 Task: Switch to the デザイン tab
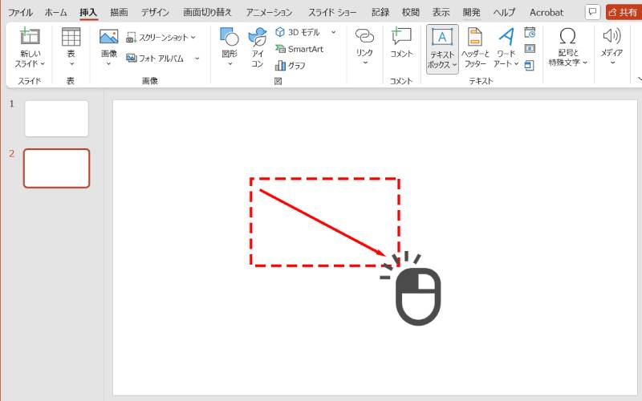[x=155, y=12]
